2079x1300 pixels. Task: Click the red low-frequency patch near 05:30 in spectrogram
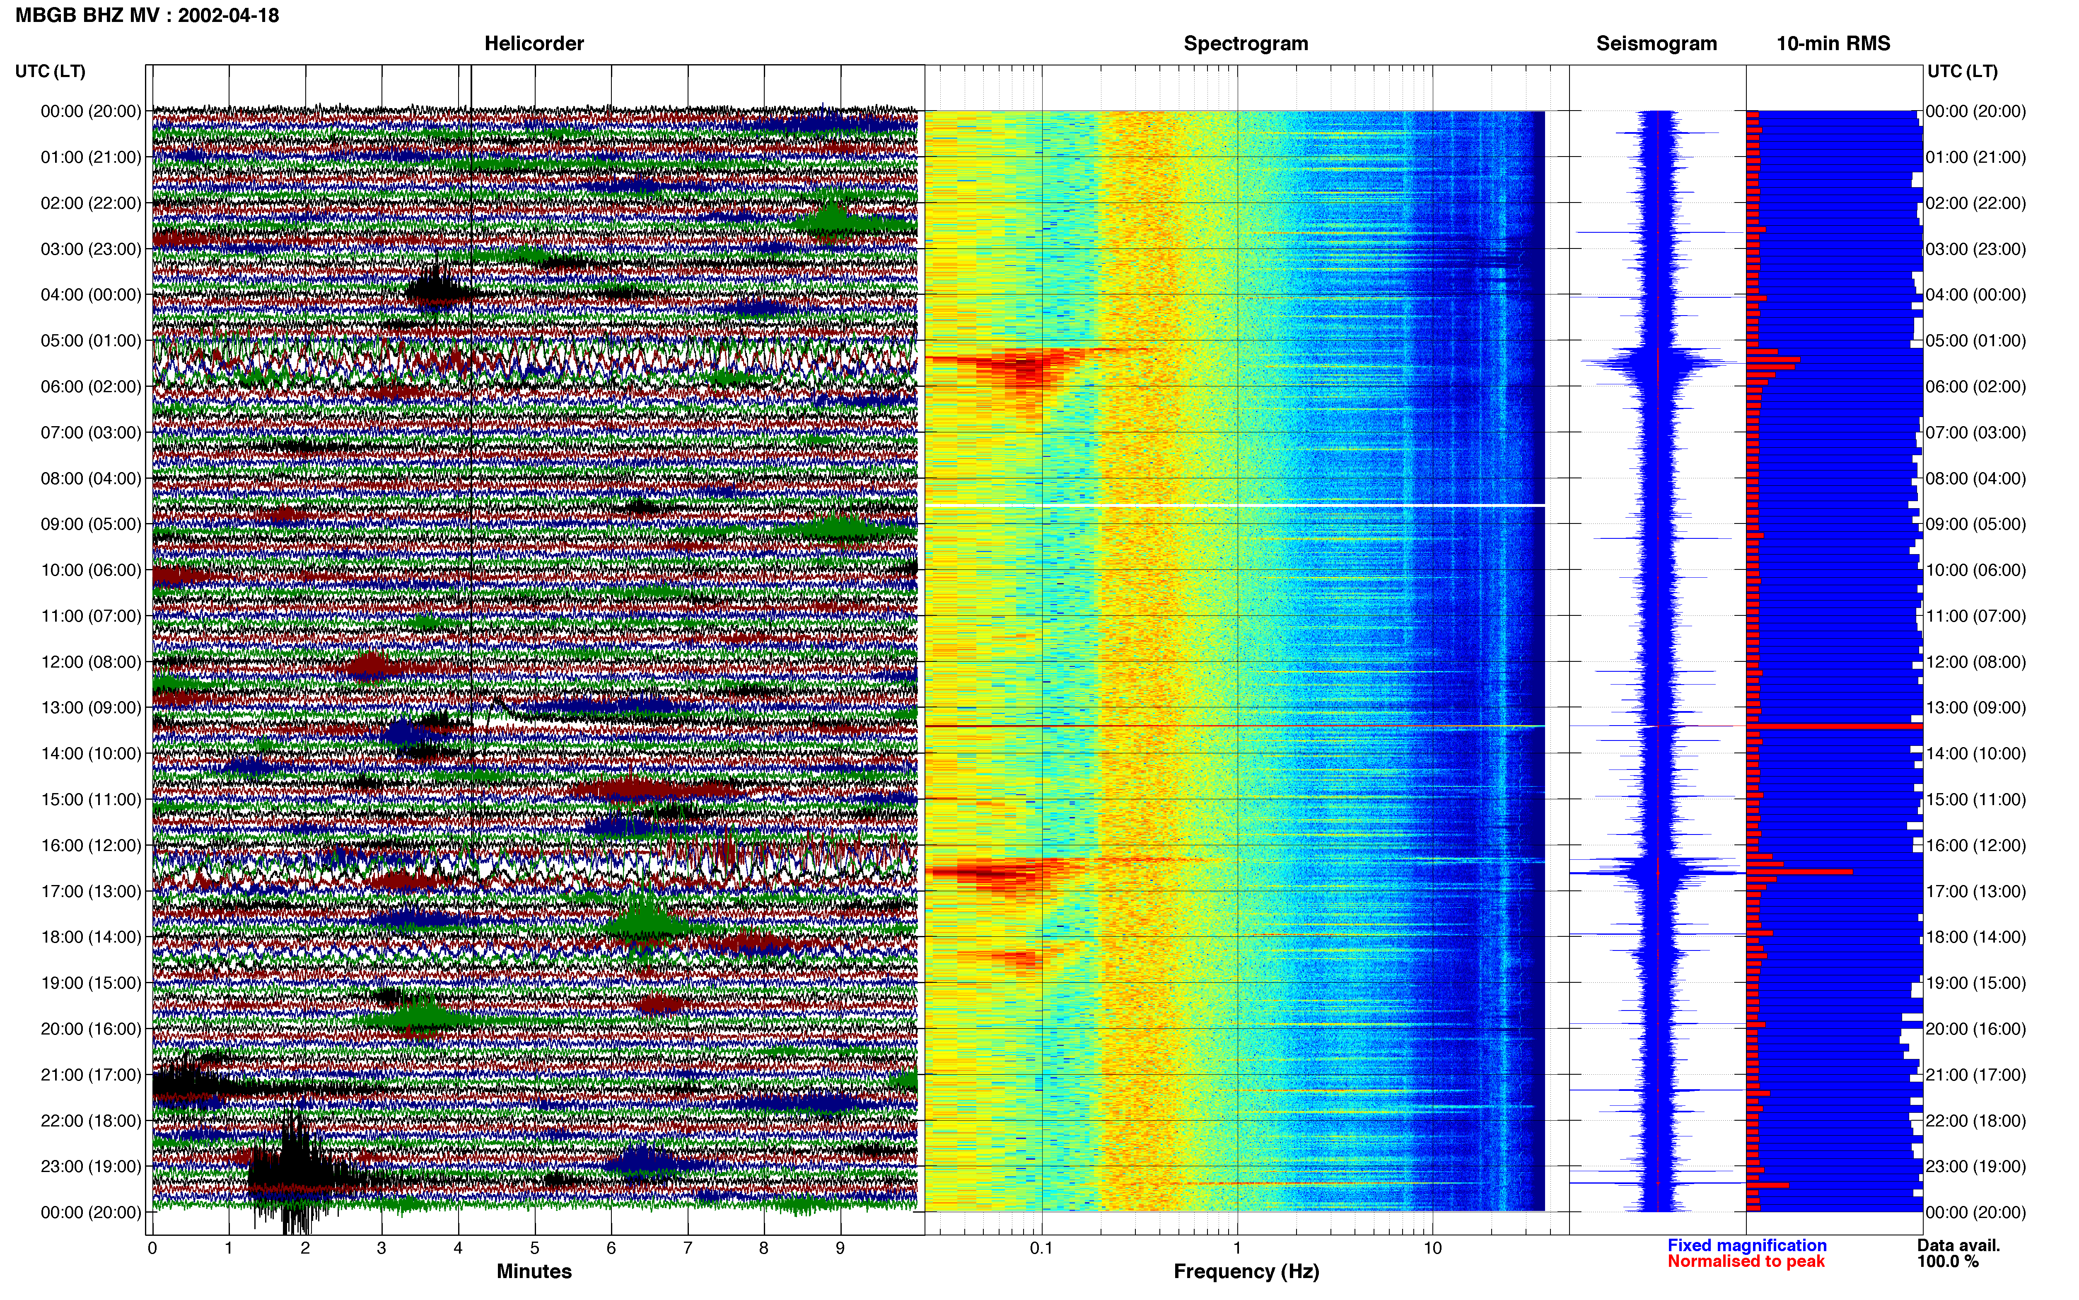1014,371
